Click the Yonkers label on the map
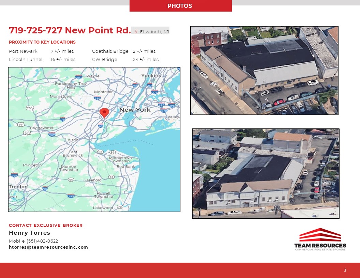 151,76
